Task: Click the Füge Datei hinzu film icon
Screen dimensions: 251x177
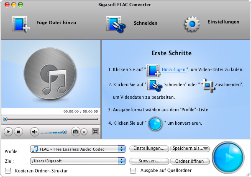Action: pyautogui.click(x=20, y=24)
